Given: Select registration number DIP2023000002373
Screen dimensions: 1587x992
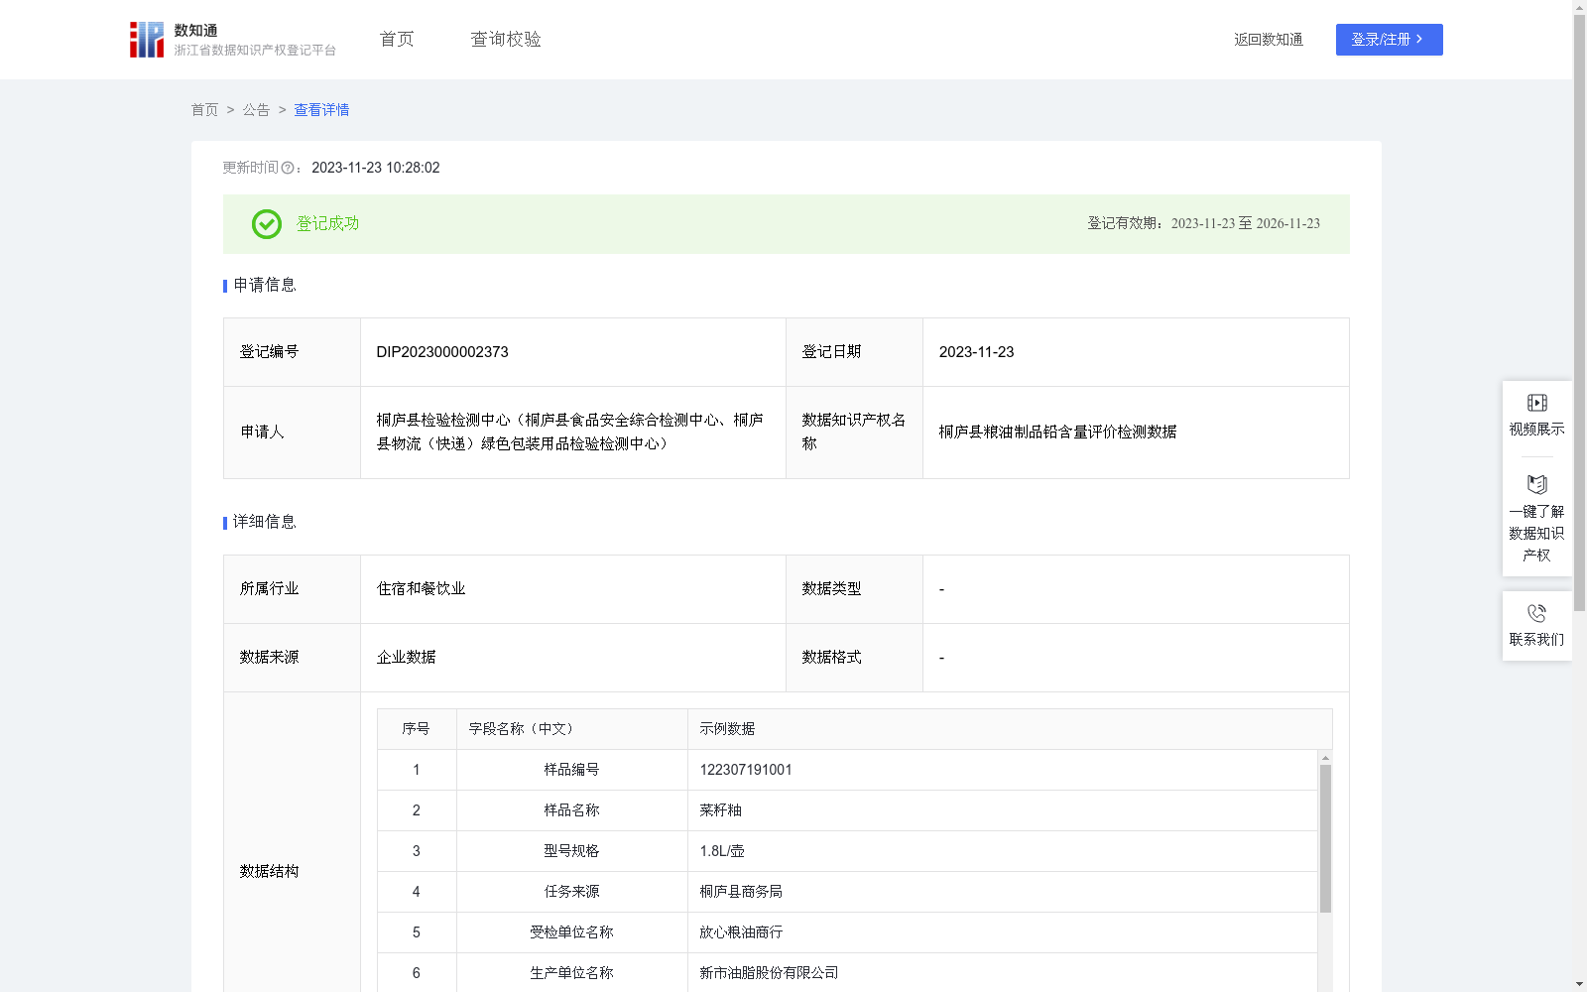Looking at the screenshot, I should [x=442, y=352].
